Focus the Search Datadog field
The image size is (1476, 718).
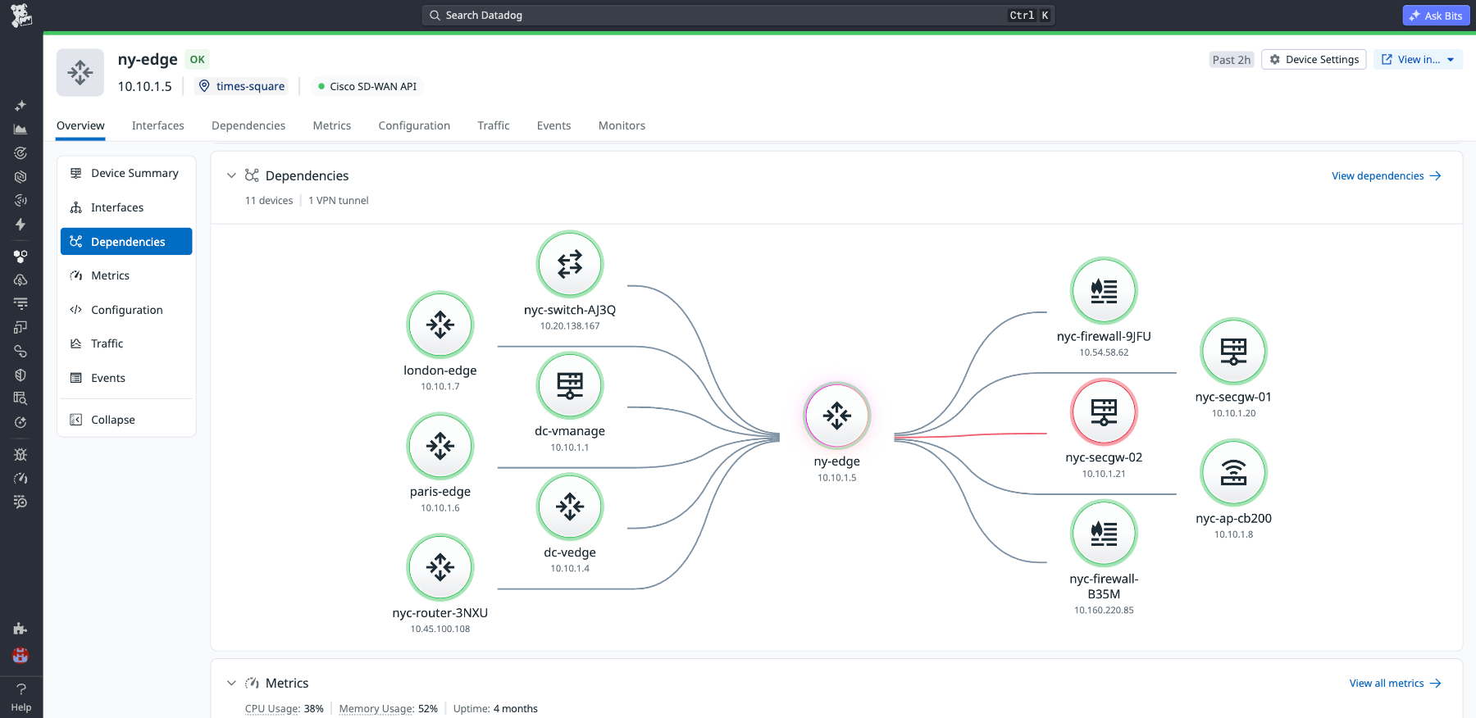pyautogui.click(x=738, y=16)
